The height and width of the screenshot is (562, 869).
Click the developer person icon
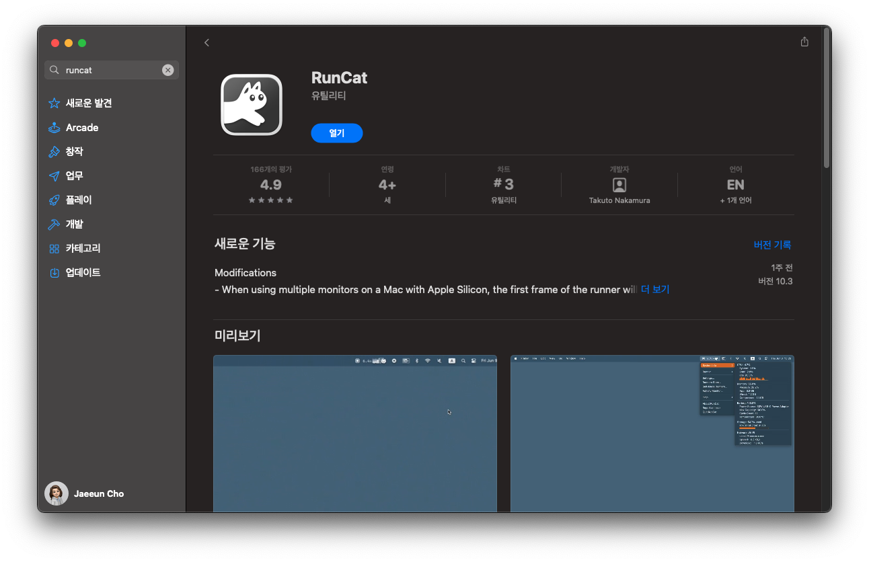[x=619, y=185]
